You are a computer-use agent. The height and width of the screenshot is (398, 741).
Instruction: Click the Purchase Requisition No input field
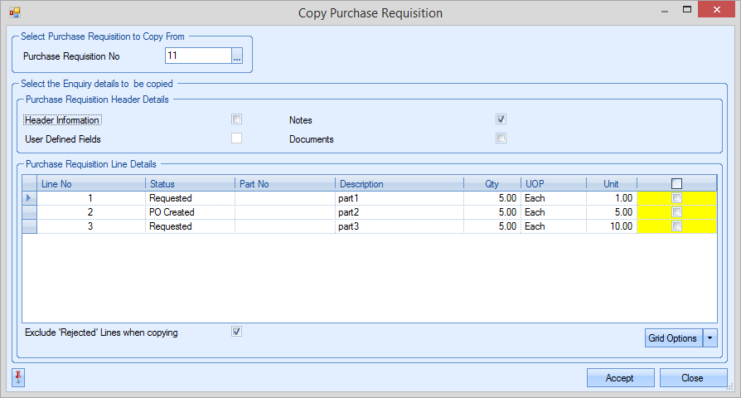point(197,56)
